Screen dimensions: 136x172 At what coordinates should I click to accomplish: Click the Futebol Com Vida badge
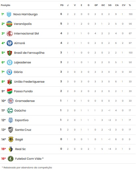[11, 159]
